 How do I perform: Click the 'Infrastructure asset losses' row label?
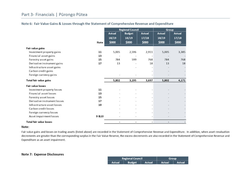[45, 105]
